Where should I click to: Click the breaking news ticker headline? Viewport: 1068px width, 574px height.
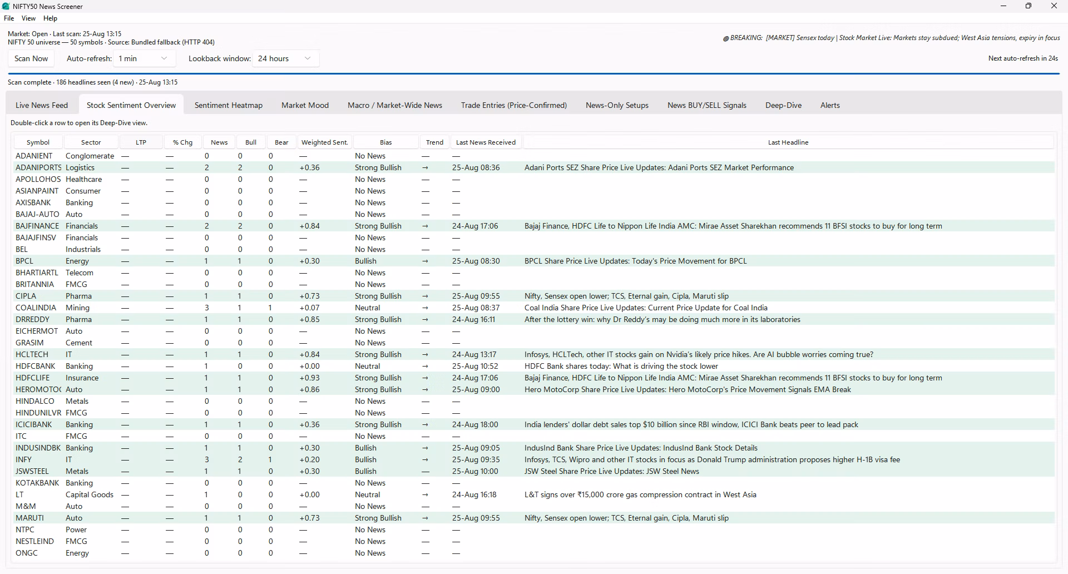pyautogui.click(x=891, y=38)
